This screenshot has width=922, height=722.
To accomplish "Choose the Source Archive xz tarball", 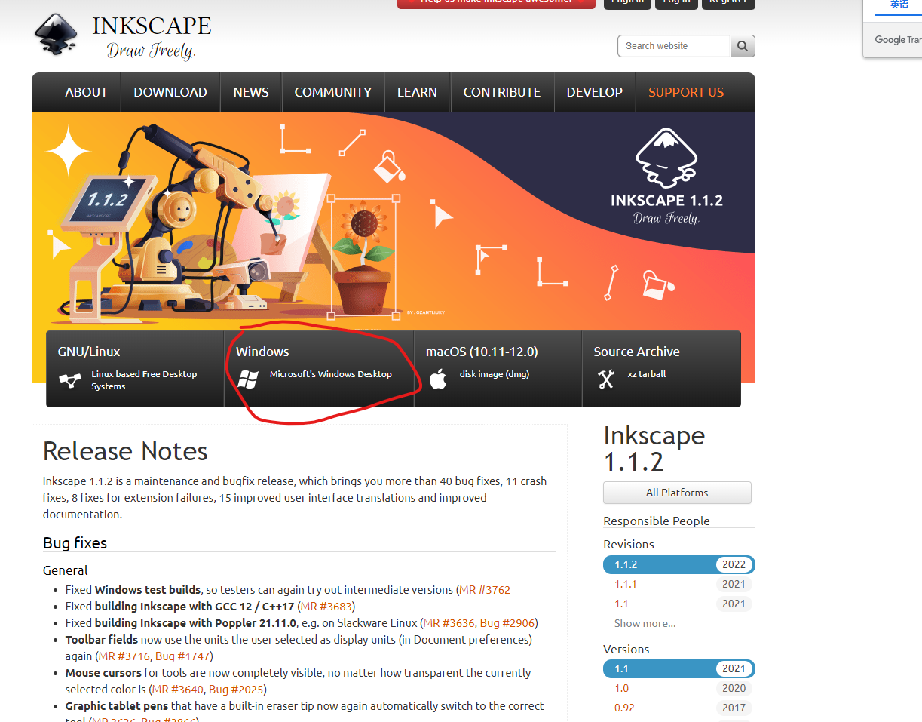I will tap(661, 369).
